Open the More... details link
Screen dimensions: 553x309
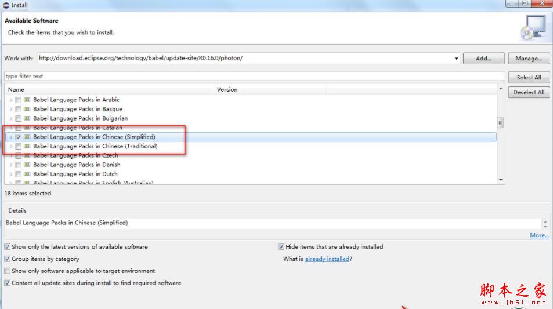pos(539,235)
